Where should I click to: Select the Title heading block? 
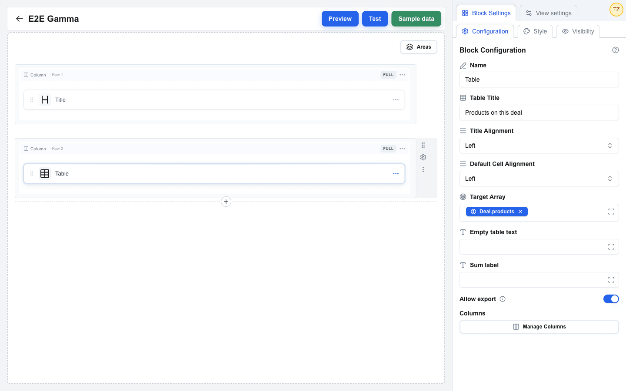click(214, 100)
